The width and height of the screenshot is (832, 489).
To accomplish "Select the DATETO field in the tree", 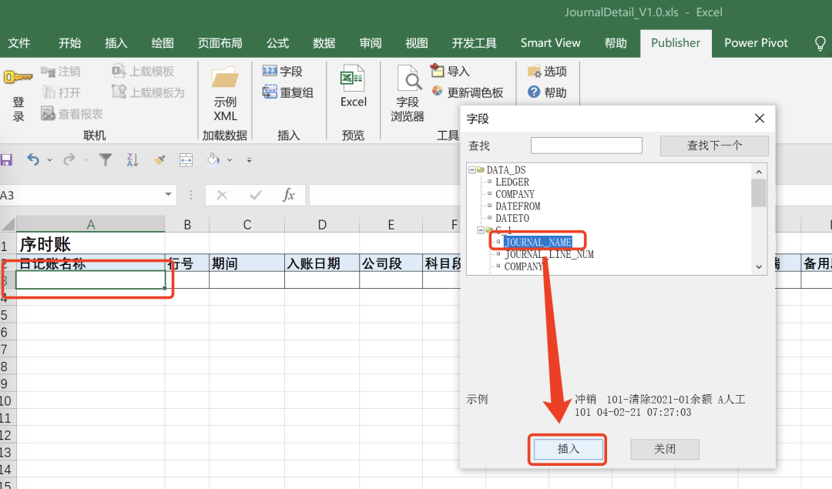I will pyautogui.click(x=512, y=219).
